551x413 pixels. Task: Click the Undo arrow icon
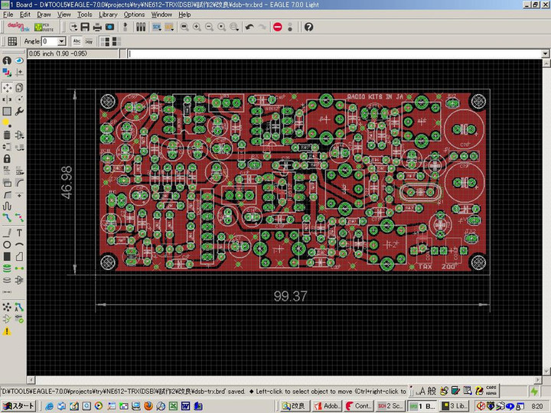pyautogui.click(x=249, y=27)
